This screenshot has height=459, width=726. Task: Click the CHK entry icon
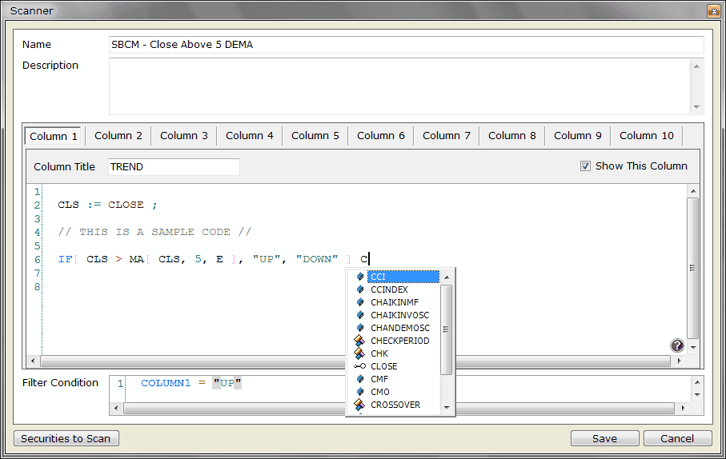[360, 353]
